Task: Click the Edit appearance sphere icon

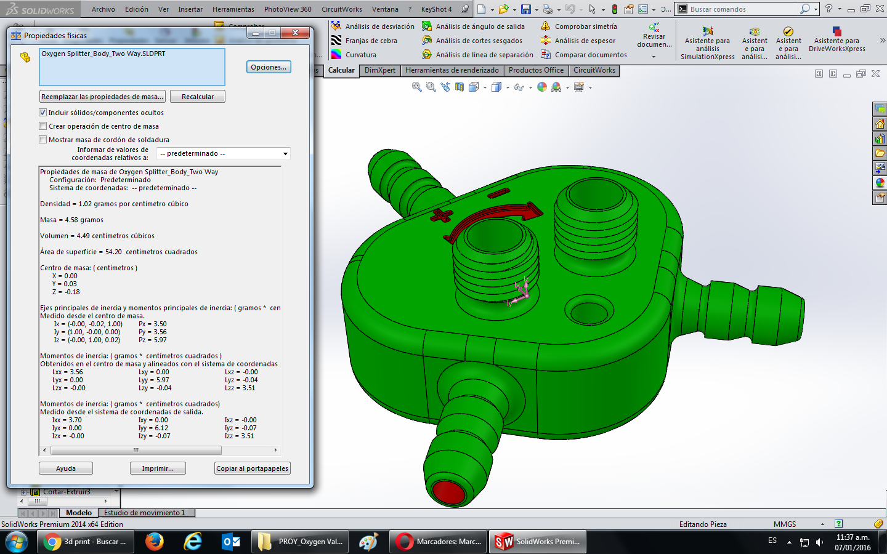Action: [542, 87]
